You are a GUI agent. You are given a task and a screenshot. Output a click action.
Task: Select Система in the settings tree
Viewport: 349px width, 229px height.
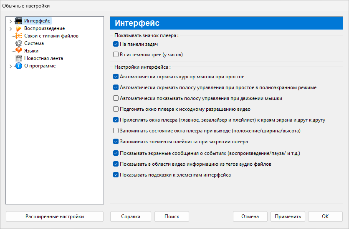point(34,43)
